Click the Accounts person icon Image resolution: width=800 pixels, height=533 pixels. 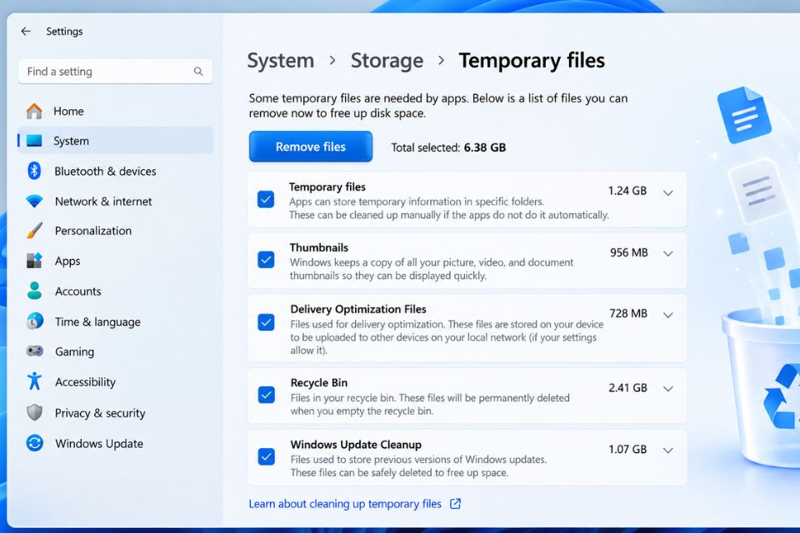[34, 291]
